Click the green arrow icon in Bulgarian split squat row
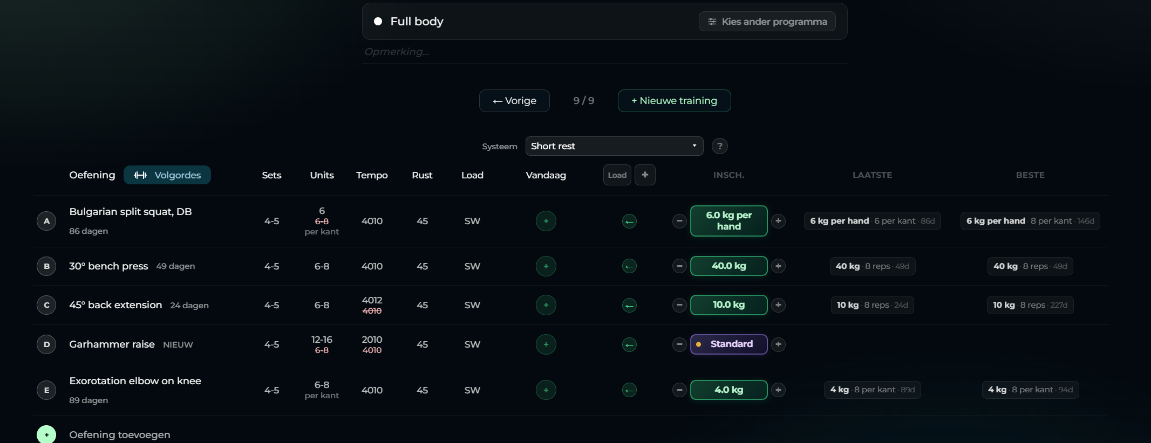Viewport: 1151px width, 443px height. point(629,221)
